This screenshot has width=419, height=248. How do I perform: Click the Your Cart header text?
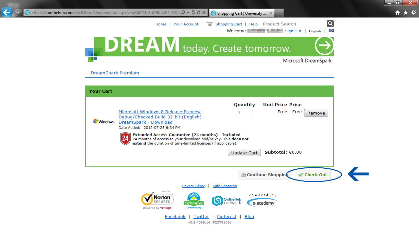click(x=100, y=91)
